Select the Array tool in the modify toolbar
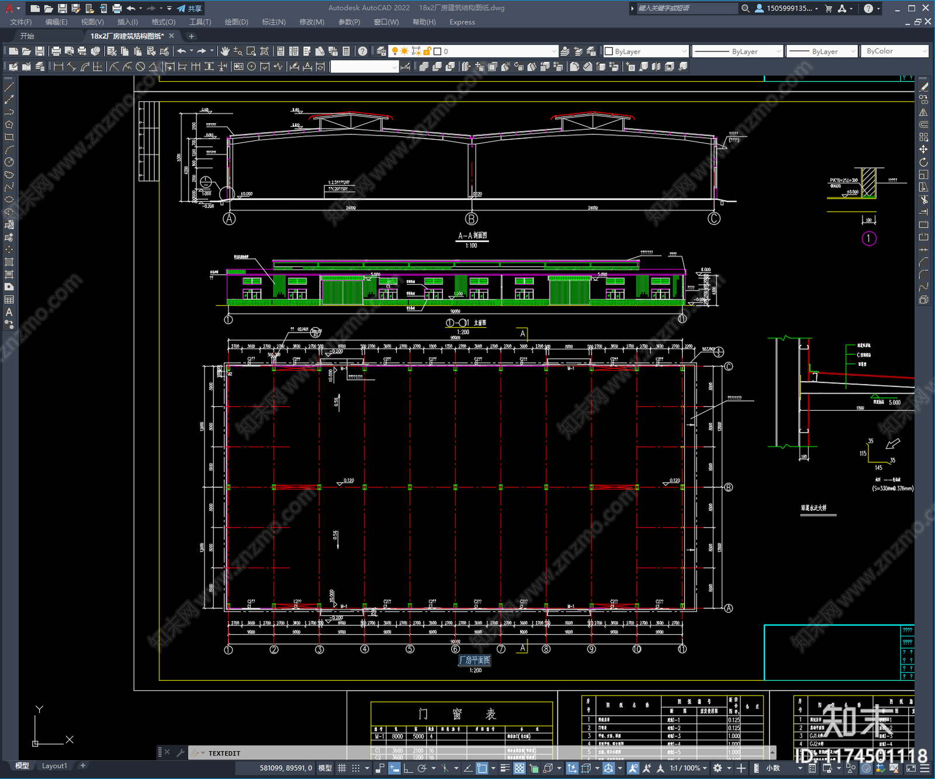935x779 pixels. click(x=923, y=137)
